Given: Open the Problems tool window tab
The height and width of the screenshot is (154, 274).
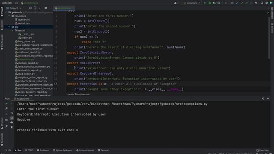Looking at the screenshot, I should 43,150.
